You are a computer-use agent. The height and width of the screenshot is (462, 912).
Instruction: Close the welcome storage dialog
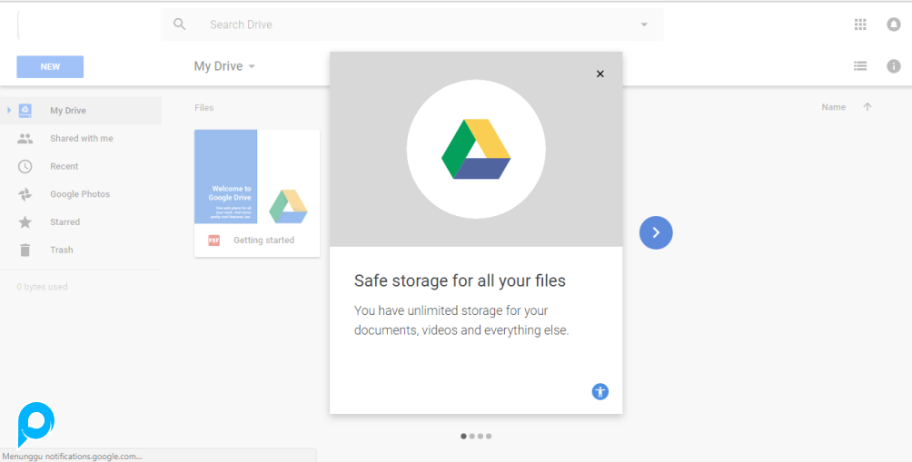click(600, 74)
